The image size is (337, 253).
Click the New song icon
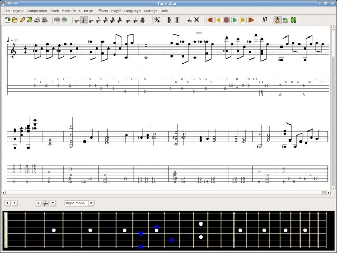point(7,20)
